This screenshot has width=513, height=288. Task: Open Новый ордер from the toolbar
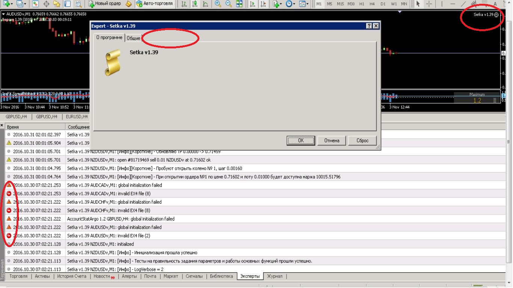105,4
